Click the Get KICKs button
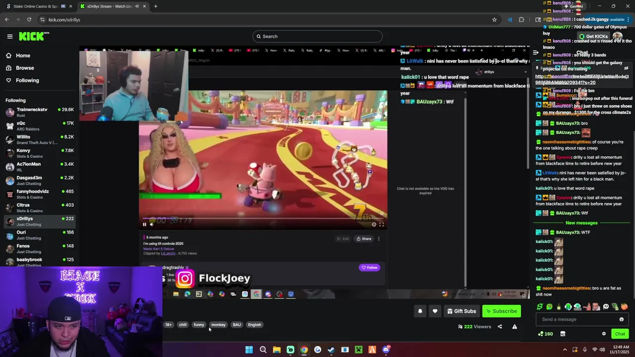 (x=592, y=36)
